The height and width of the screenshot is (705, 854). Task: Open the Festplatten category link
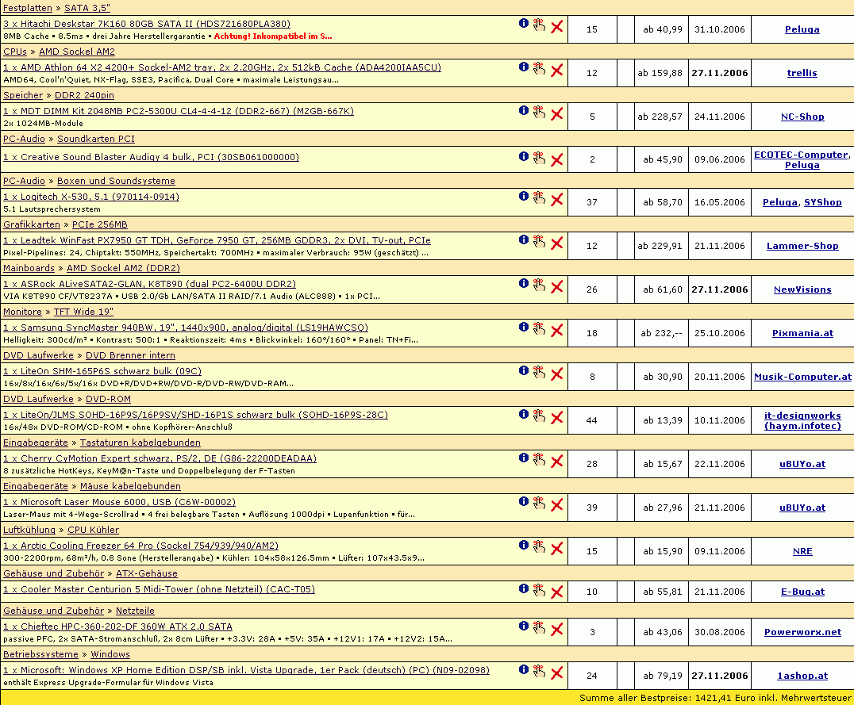(x=28, y=8)
